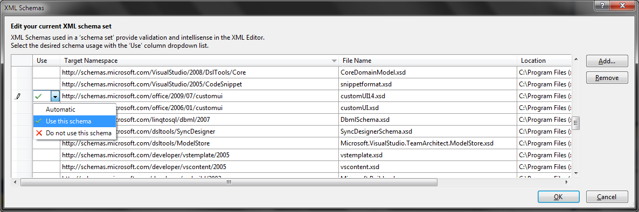Click the help question mark button in title bar
This screenshot has width=639, height=212.
(x=601, y=6)
